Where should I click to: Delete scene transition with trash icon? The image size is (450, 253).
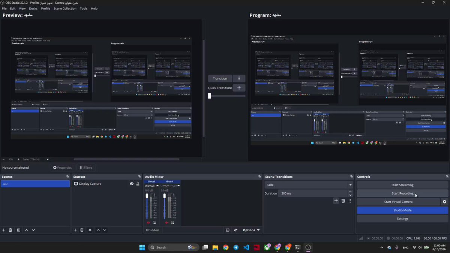tap(343, 201)
